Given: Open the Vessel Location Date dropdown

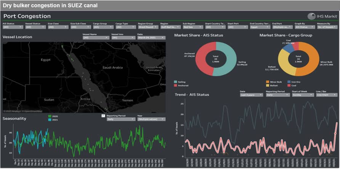Looking at the screenshot, I should pos(151,38).
